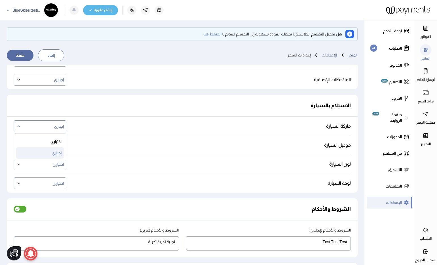Click the إلغاء cancel button
Screen dimensions: 437x265
[51, 55]
